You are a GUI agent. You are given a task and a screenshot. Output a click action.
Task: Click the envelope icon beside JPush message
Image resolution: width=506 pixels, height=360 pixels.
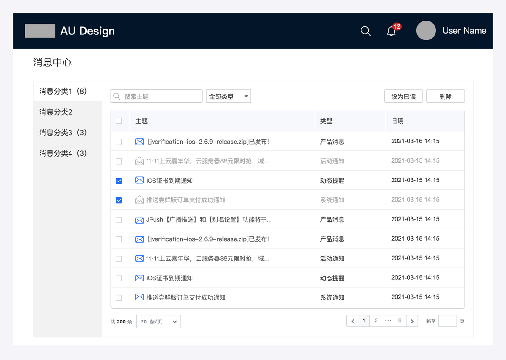coord(140,220)
